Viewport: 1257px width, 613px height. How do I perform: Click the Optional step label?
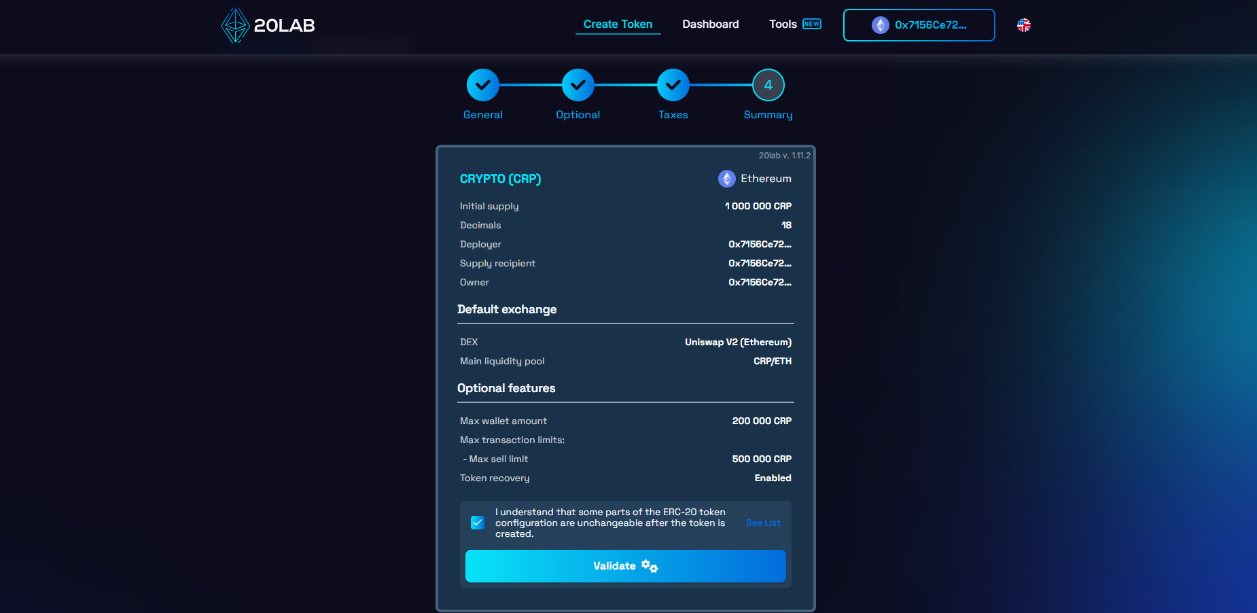tap(578, 115)
